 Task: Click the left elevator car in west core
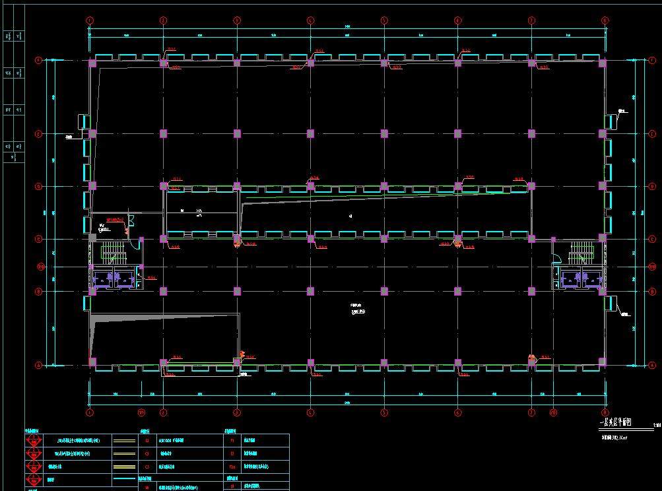tap(104, 278)
